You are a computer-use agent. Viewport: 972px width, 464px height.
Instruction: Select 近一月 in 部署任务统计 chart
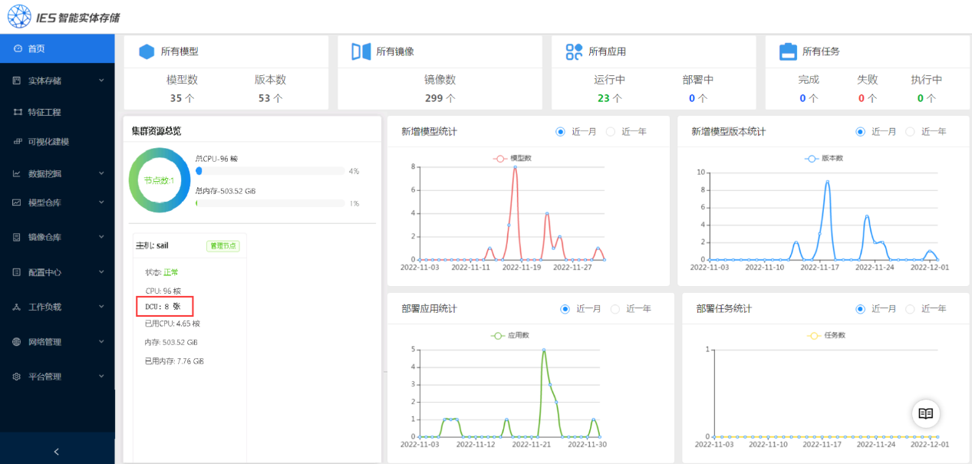tap(861, 309)
